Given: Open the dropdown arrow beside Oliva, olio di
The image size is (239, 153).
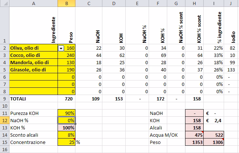Looking at the screenshot, I should coord(61,48).
